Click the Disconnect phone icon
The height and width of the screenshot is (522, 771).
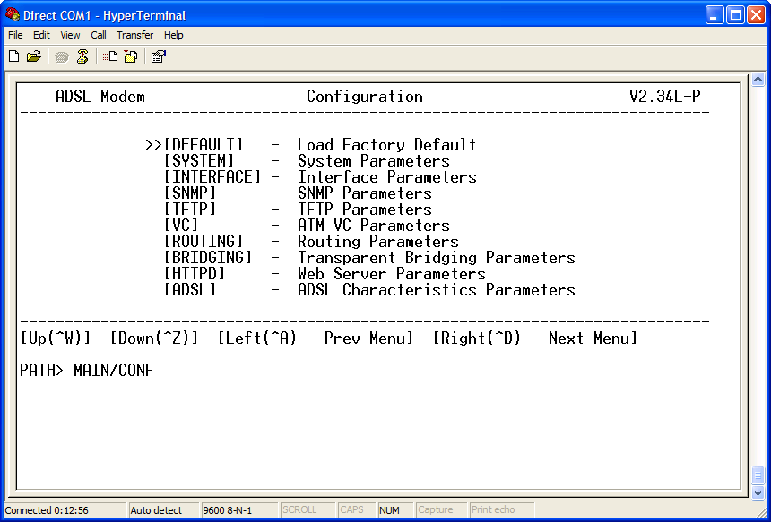point(82,56)
